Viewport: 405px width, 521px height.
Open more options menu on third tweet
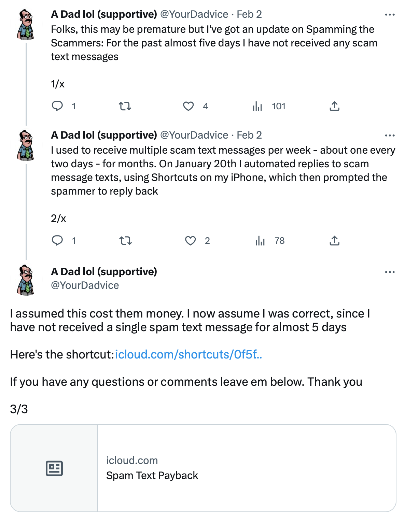(390, 272)
